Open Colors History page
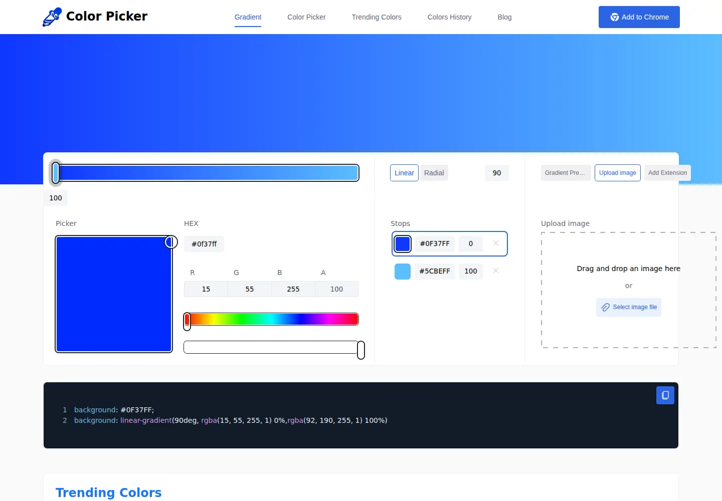722x501 pixels. [x=449, y=17]
